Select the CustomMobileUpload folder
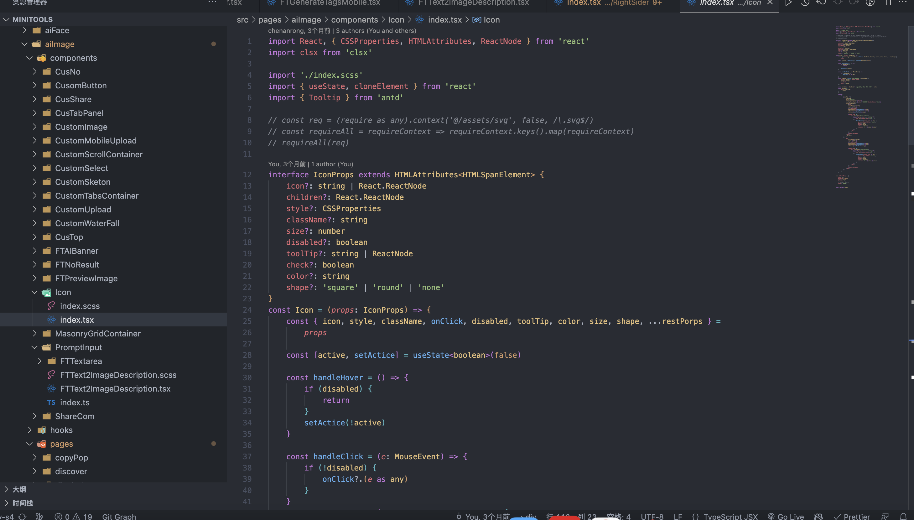Viewport: 914px width, 520px height. [113, 141]
